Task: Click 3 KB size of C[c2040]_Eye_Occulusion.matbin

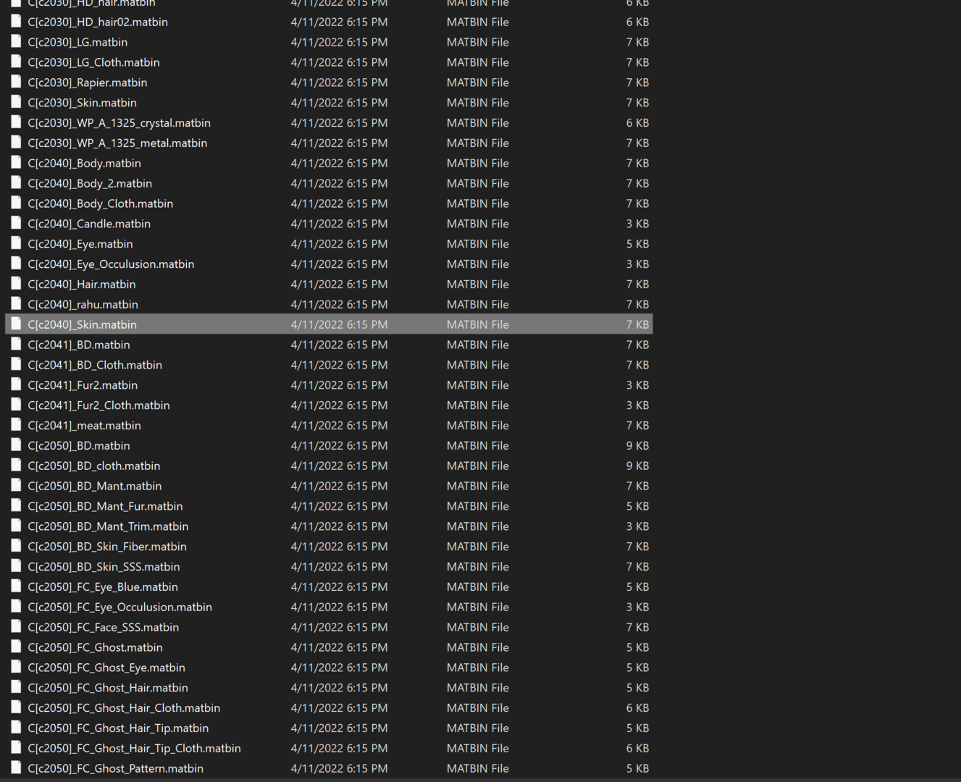Action: coord(637,264)
